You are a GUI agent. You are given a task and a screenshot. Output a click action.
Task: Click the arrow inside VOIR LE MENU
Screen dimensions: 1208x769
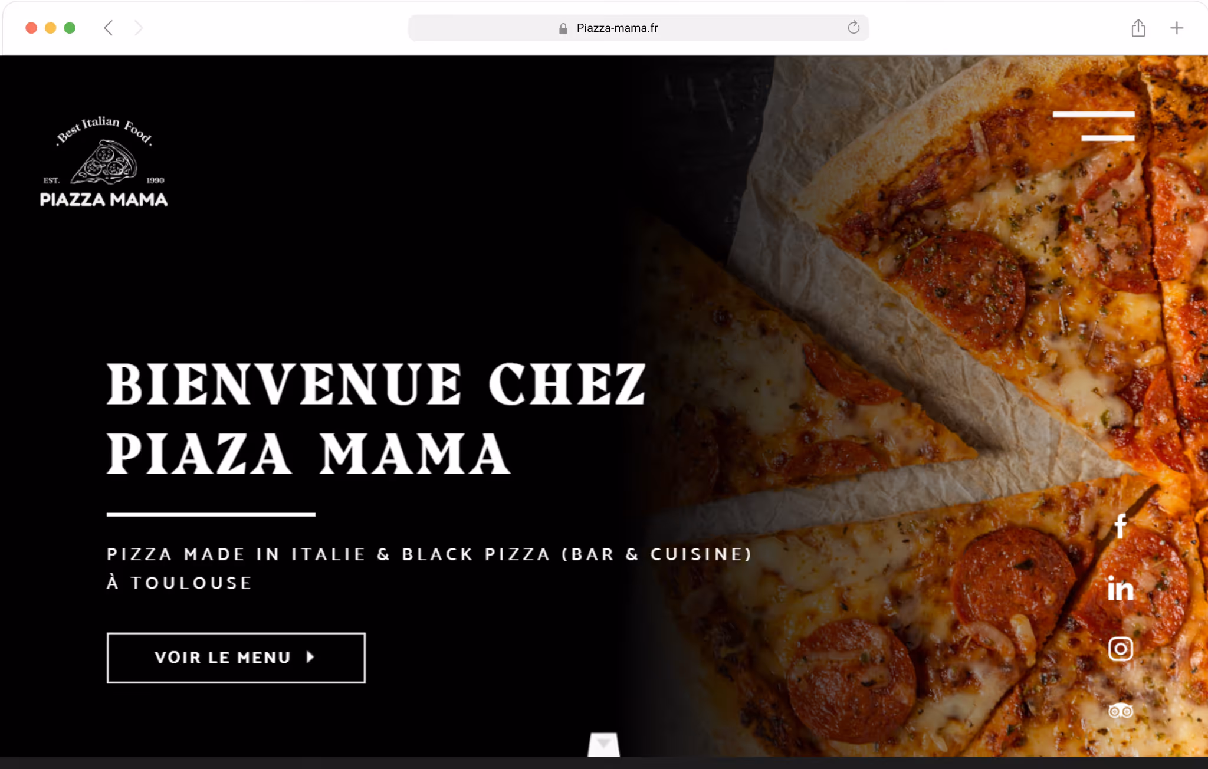[310, 657]
